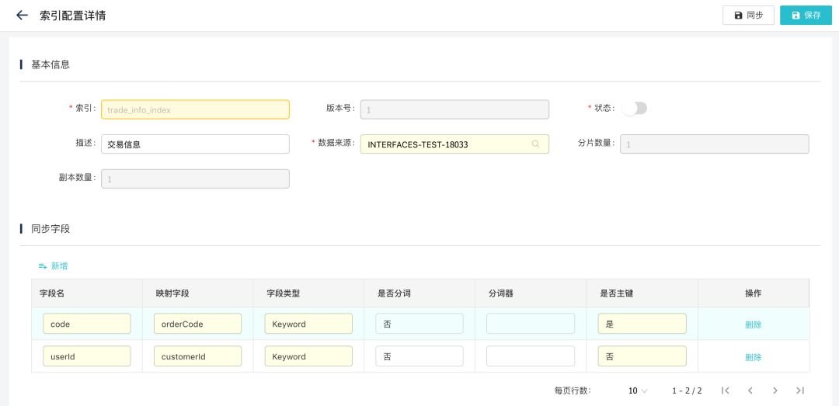The image size is (839, 406).
Task: Click the 同步 sync button
Action: (x=748, y=15)
